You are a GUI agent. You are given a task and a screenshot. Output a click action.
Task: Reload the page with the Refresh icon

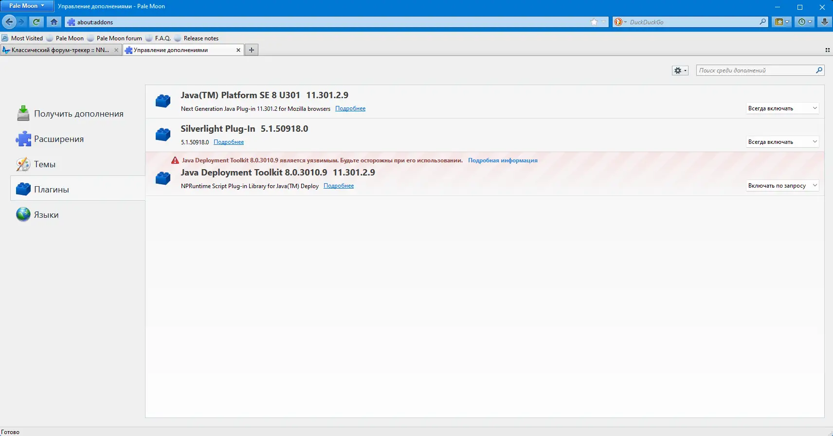(x=36, y=22)
